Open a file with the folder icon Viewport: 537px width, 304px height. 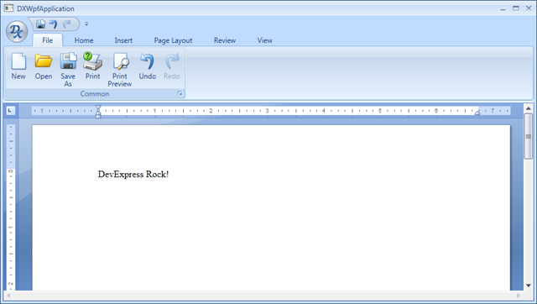[x=44, y=66]
